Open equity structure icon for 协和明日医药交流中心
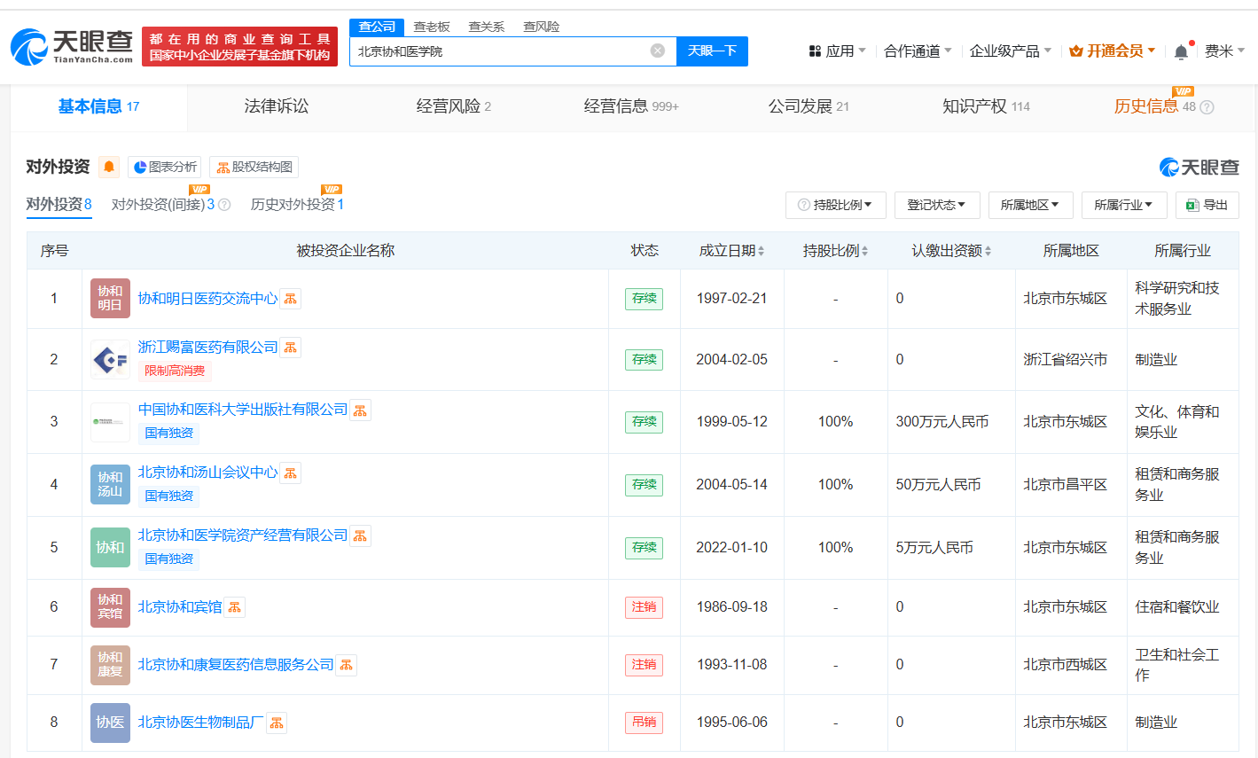Viewport: 1258px width, 758px height. click(291, 299)
